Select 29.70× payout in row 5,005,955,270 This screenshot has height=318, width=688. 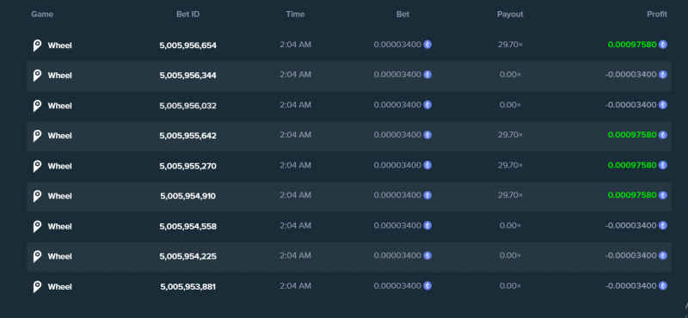(x=510, y=165)
